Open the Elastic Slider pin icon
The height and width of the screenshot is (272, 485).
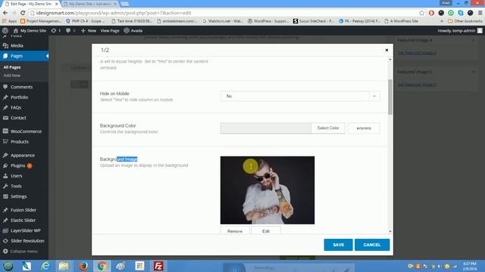pyautogui.click(x=5, y=220)
